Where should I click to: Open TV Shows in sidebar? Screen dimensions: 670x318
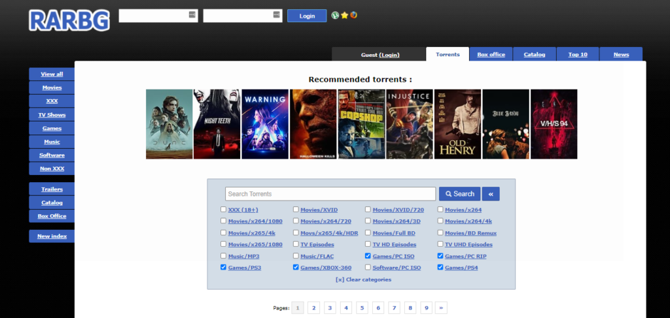click(x=52, y=115)
